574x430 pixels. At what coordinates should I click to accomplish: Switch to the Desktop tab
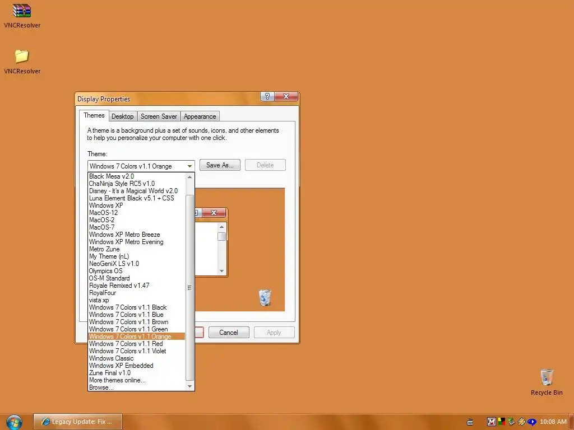[x=123, y=116]
